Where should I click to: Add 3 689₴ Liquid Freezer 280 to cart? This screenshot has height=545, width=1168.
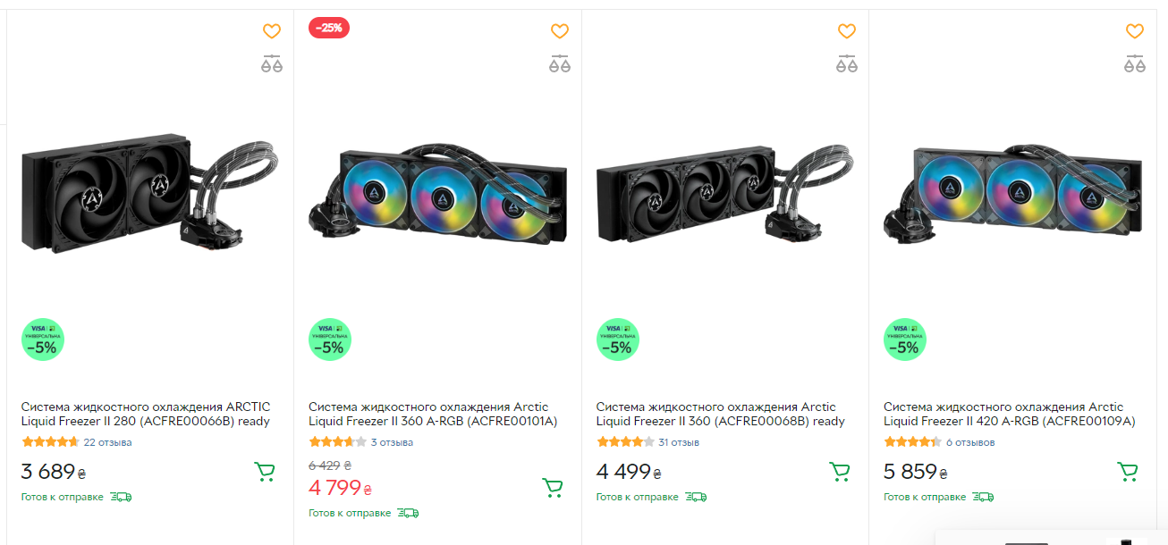[x=264, y=472]
